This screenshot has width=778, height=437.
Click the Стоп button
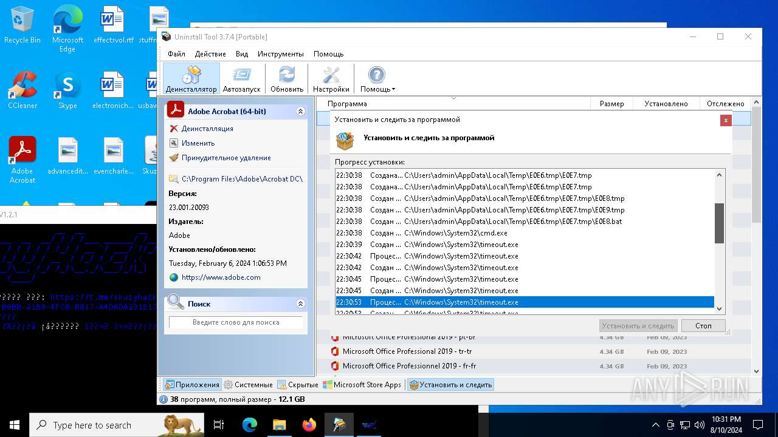703,326
